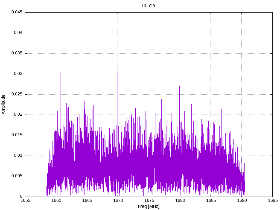The height and width of the screenshot is (210, 280).
Task: Click the 0.04 y-axis tick label
Action: click(18, 33)
